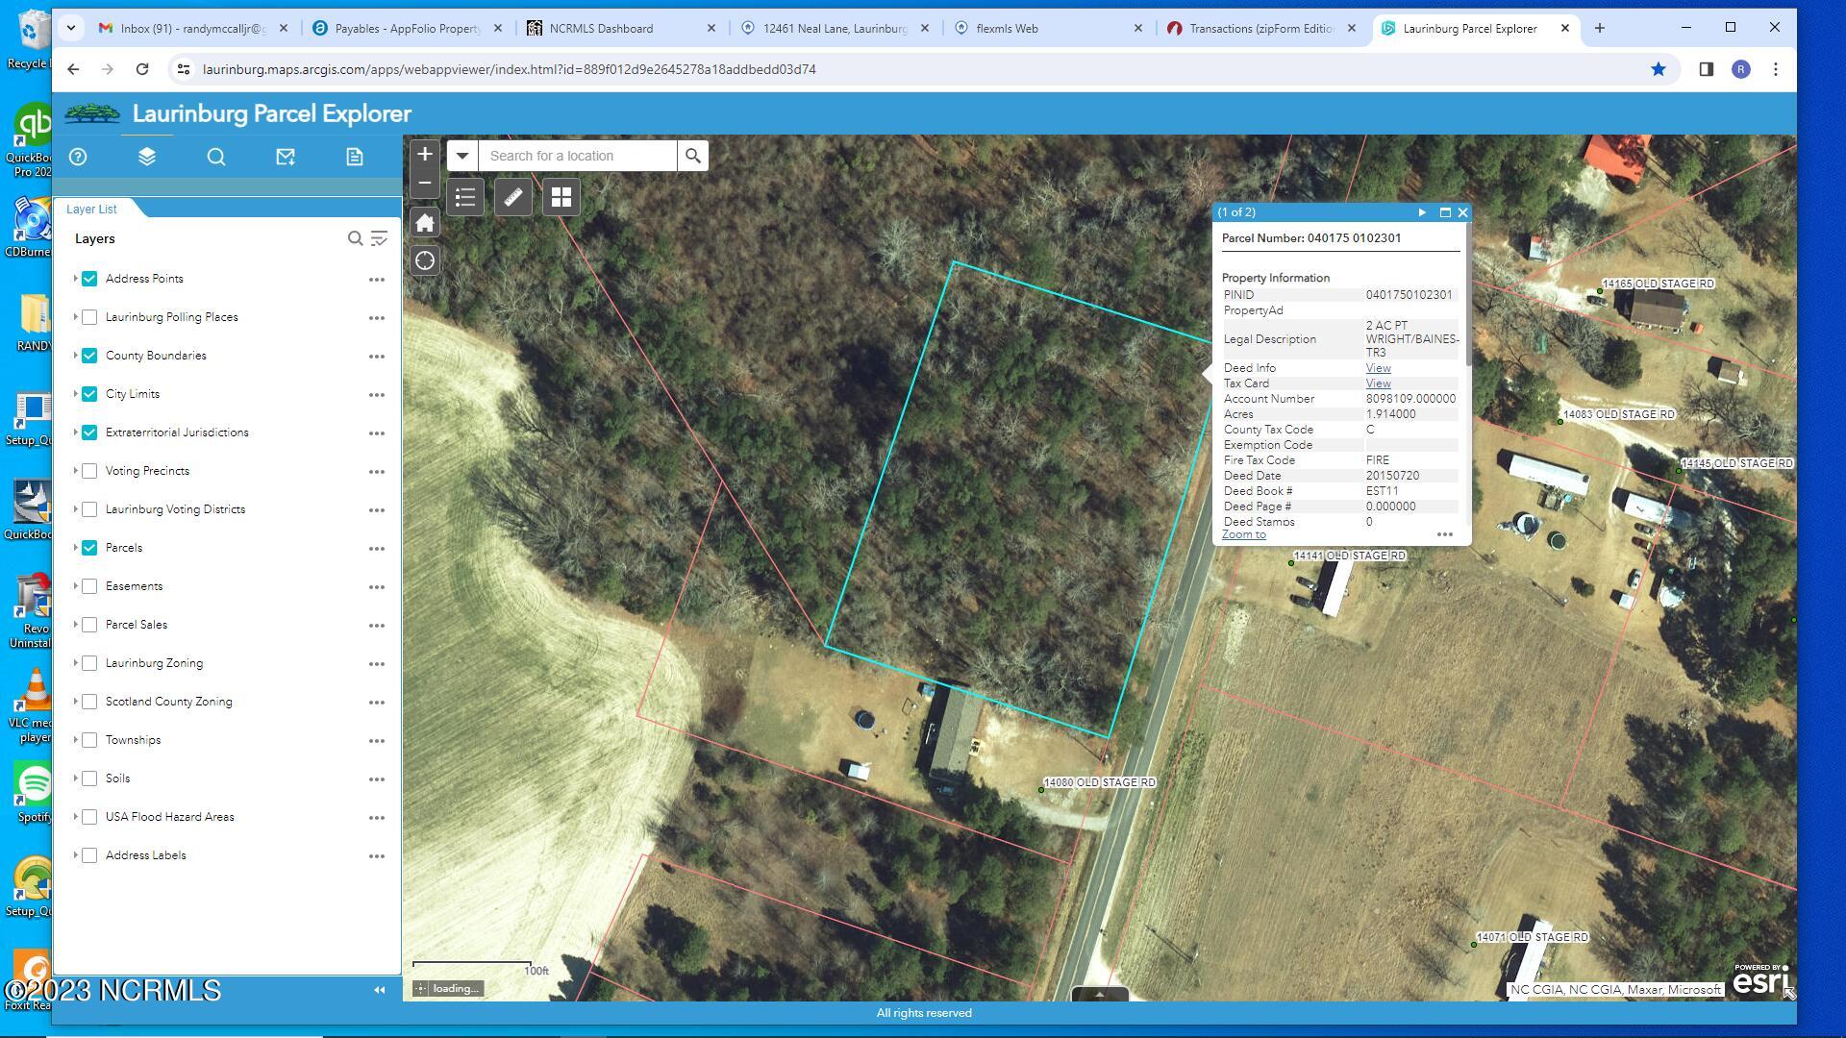
Task: Open the Basemap Gallery grid
Action: pos(561,197)
